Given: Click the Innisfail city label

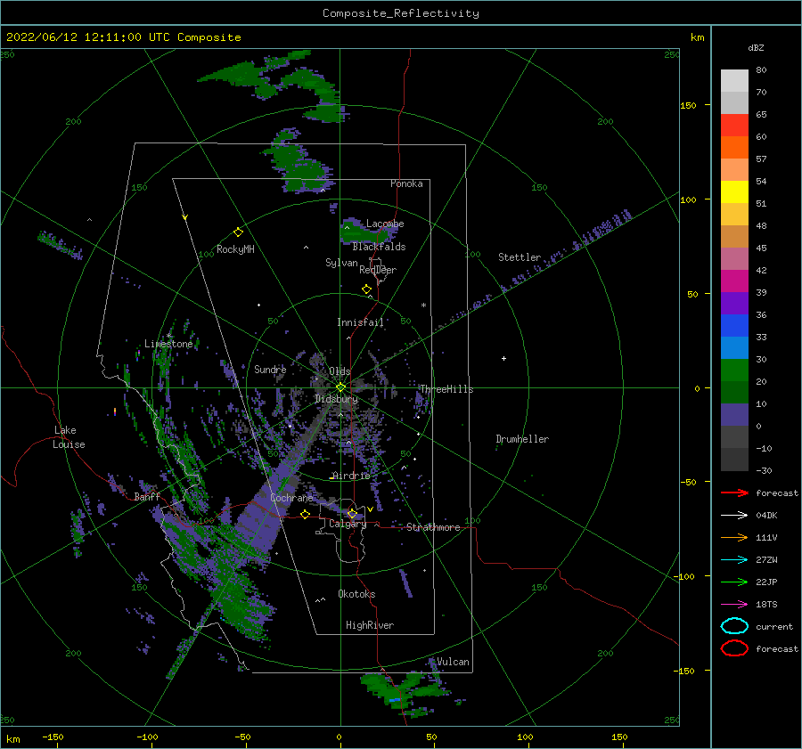Looking at the screenshot, I should pyautogui.click(x=360, y=322).
